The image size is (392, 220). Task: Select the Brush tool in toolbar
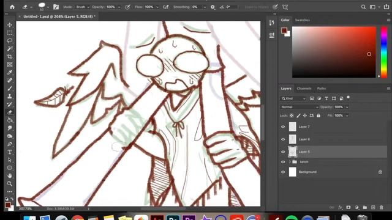click(x=10, y=89)
